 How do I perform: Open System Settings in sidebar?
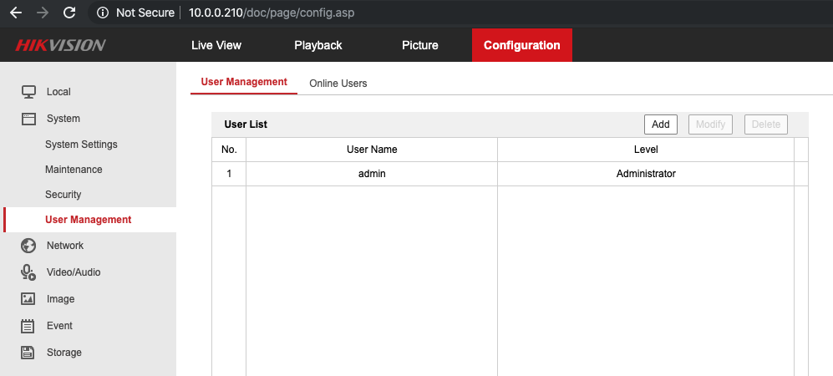click(x=81, y=145)
